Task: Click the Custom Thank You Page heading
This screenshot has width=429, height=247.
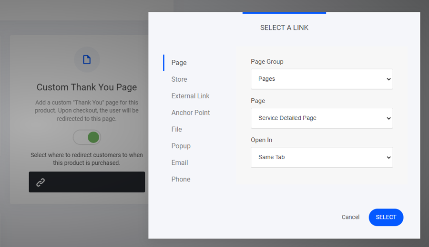Action: pos(87,87)
